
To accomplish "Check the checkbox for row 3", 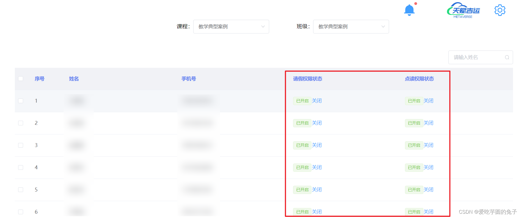I will [21, 145].
